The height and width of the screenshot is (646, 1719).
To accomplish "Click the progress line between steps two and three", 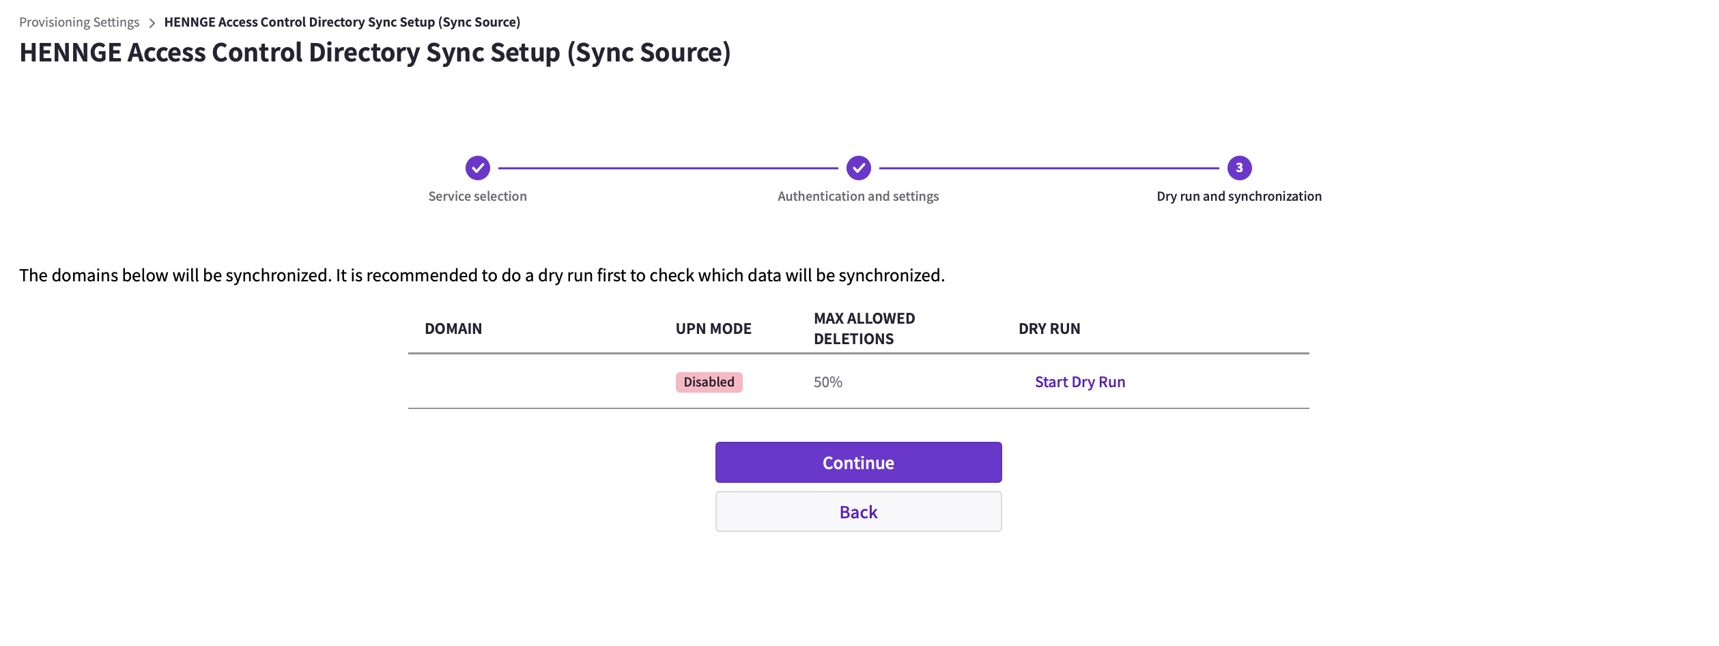I will click(1049, 168).
